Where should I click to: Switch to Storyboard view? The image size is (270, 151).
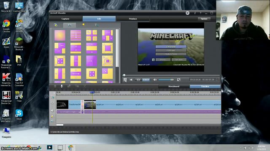tap(174, 86)
